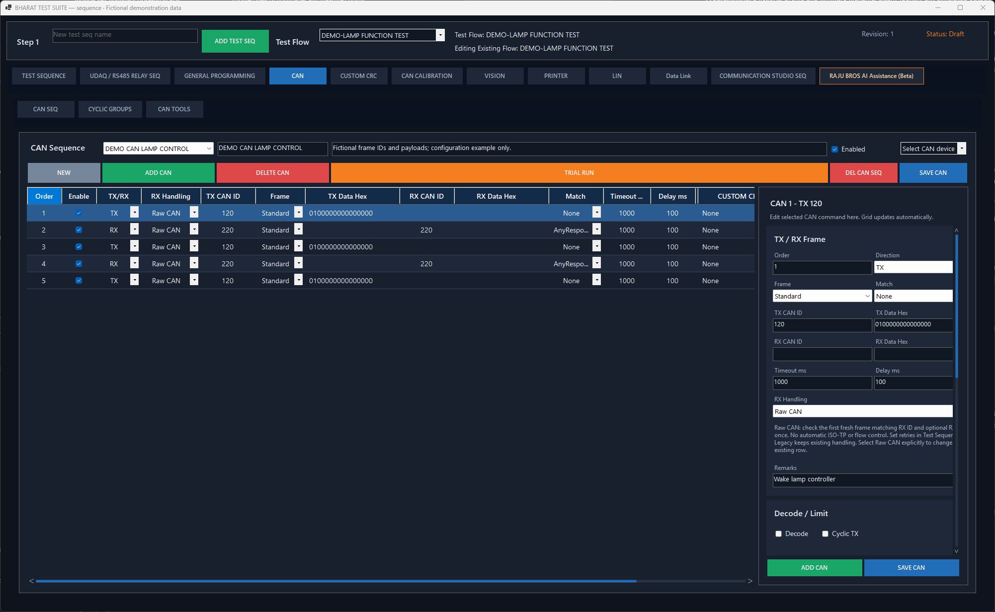The image size is (995, 612).
Task: Click the Remarks field in the side panel
Action: pyautogui.click(x=863, y=480)
